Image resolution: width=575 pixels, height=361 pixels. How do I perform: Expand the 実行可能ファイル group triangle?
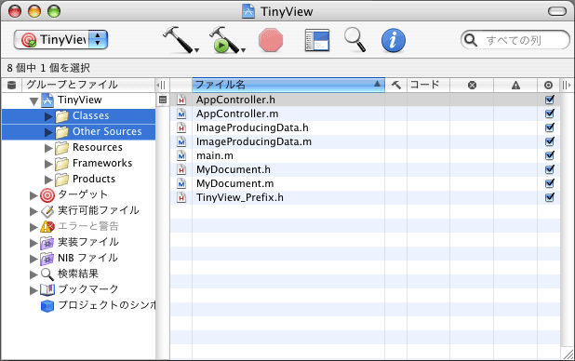tap(33, 211)
